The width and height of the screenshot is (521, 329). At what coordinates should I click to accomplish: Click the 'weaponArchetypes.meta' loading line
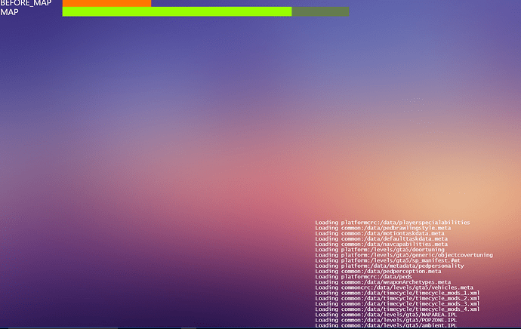(x=383, y=282)
